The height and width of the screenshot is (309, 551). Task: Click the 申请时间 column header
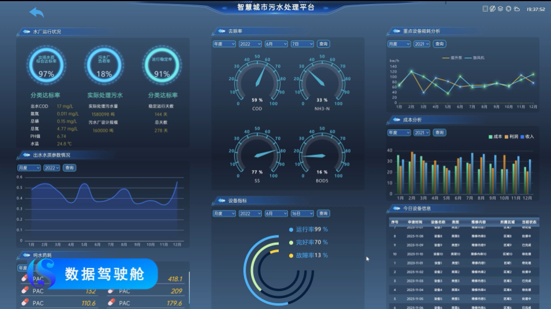[x=415, y=222]
